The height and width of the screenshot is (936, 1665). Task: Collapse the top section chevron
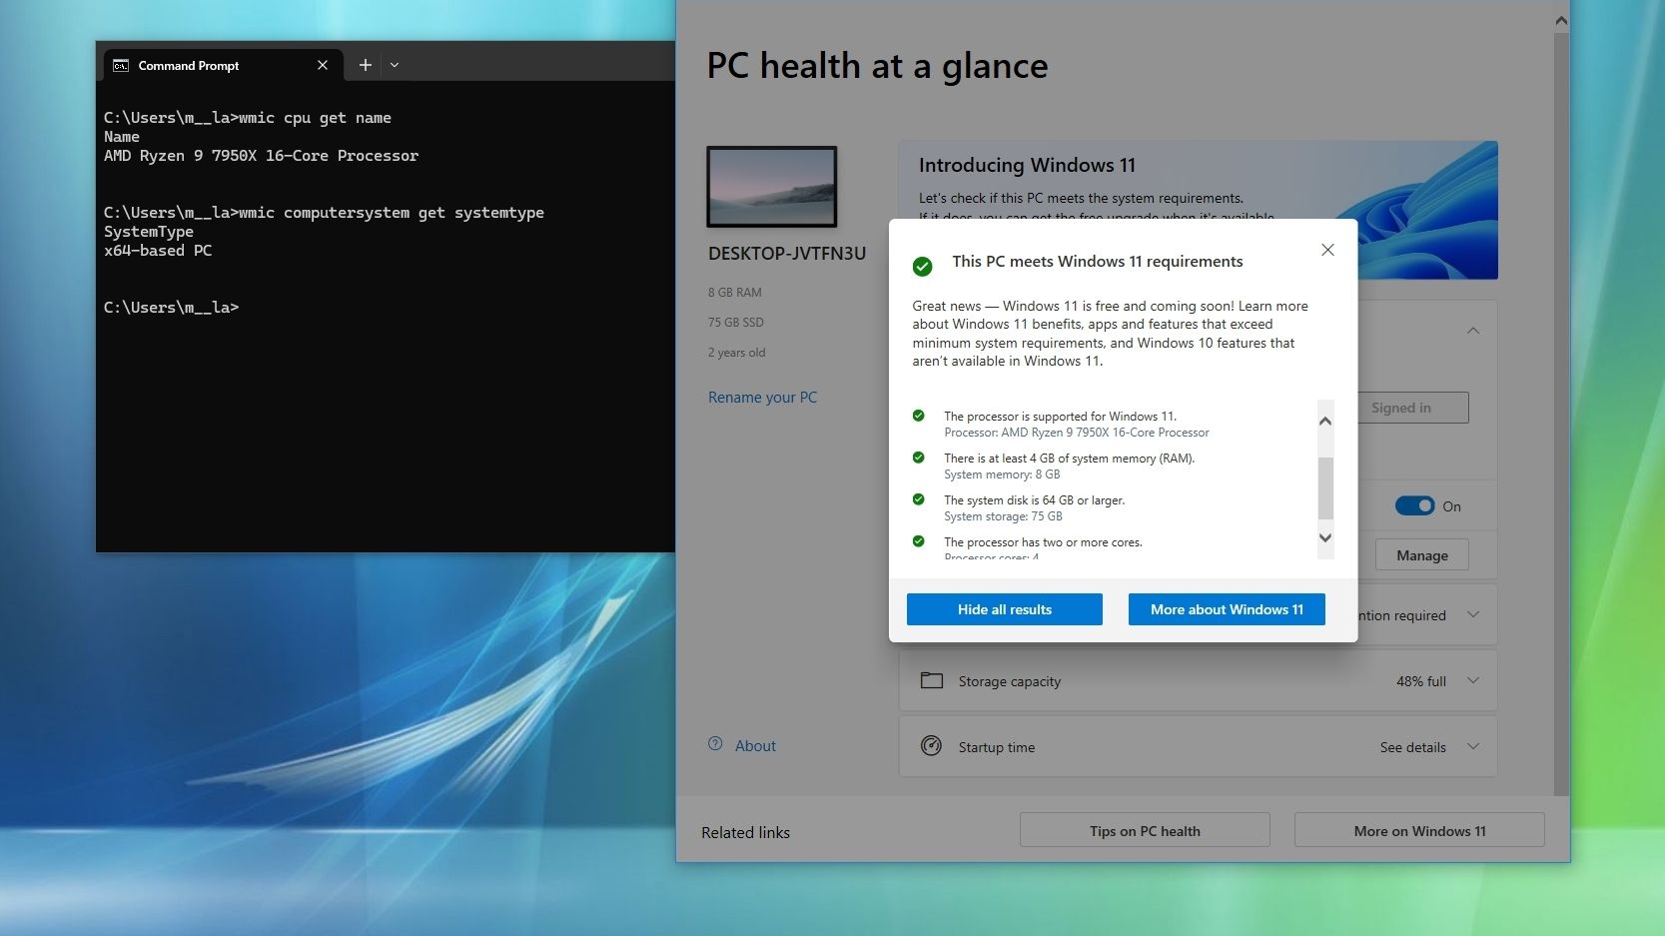tap(1473, 331)
